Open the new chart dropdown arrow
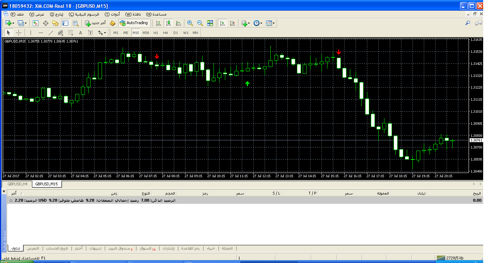 (x=13, y=23)
